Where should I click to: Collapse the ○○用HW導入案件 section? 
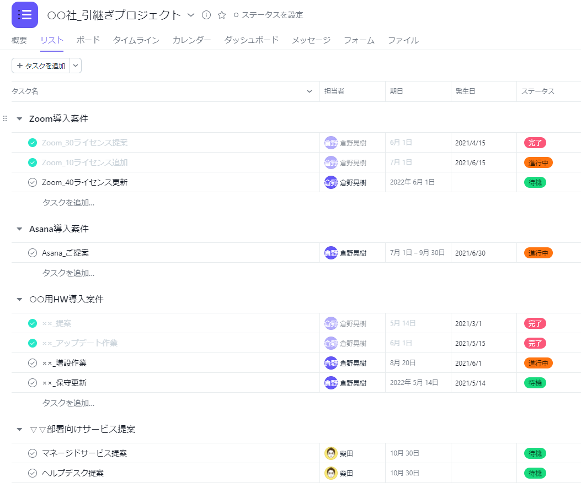pos(20,299)
